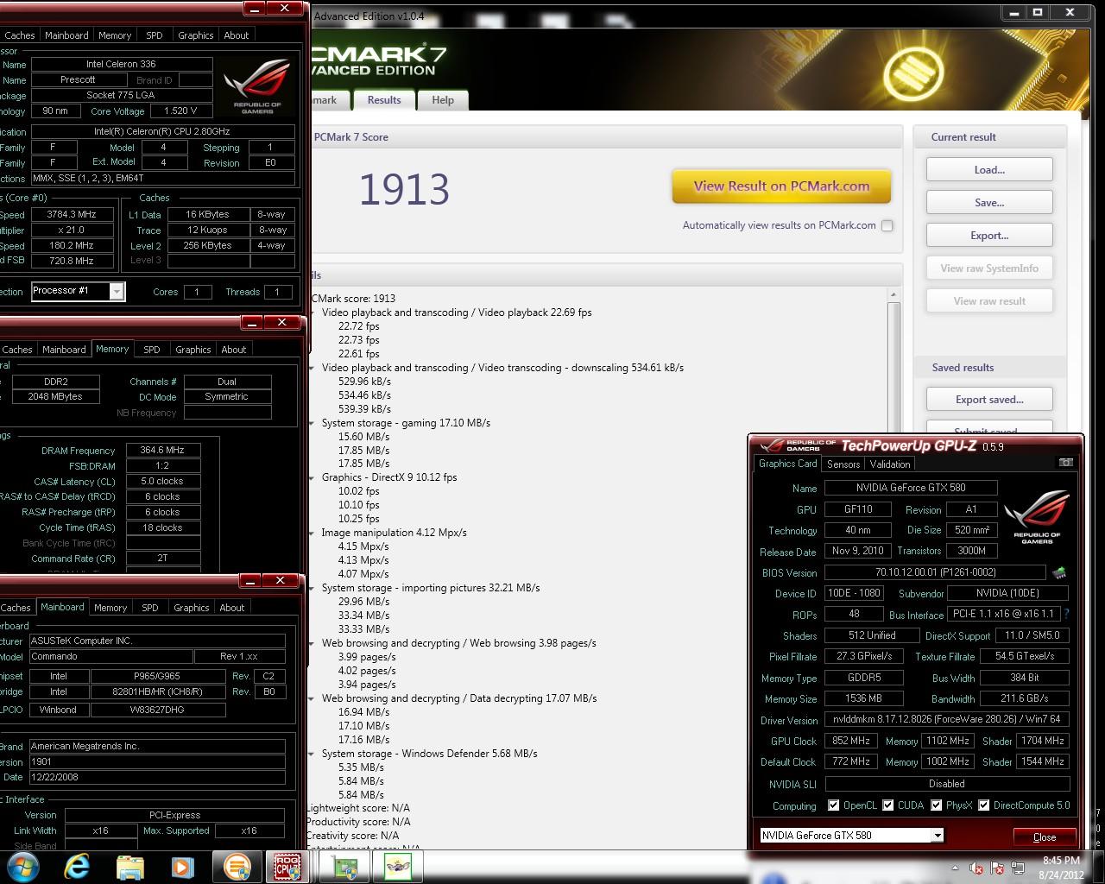
Task: Collapse Data decrypting 17.07 MB/s node
Action: tap(313, 698)
